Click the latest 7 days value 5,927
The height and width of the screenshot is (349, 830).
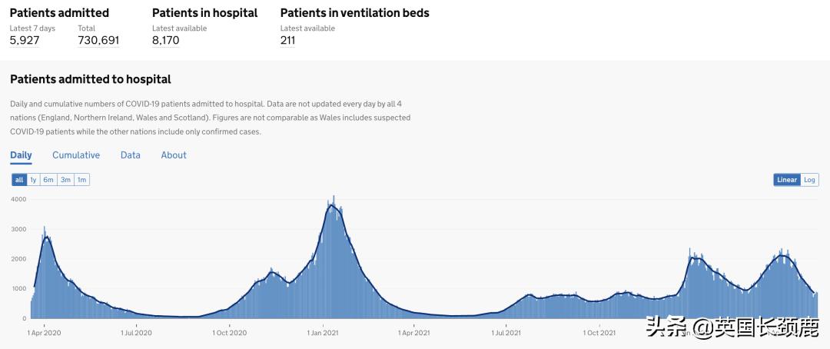pyautogui.click(x=24, y=41)
